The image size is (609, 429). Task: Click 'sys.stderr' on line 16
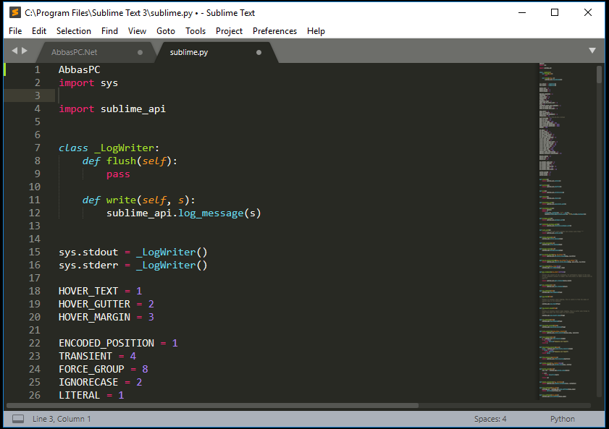pyautogui.click(x=88, y=266)
